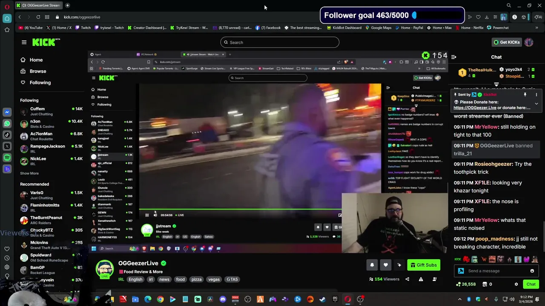Toggle the heart follow button
This screenshot has width=545, height=306.
(x=386, y=265)
